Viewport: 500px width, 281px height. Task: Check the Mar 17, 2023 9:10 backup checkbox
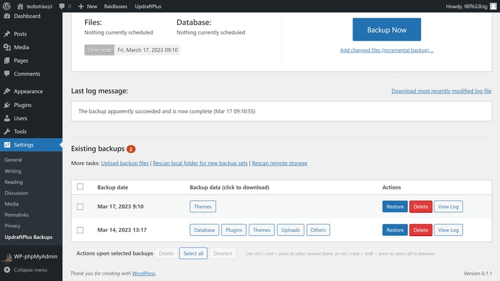pos(80,207)
